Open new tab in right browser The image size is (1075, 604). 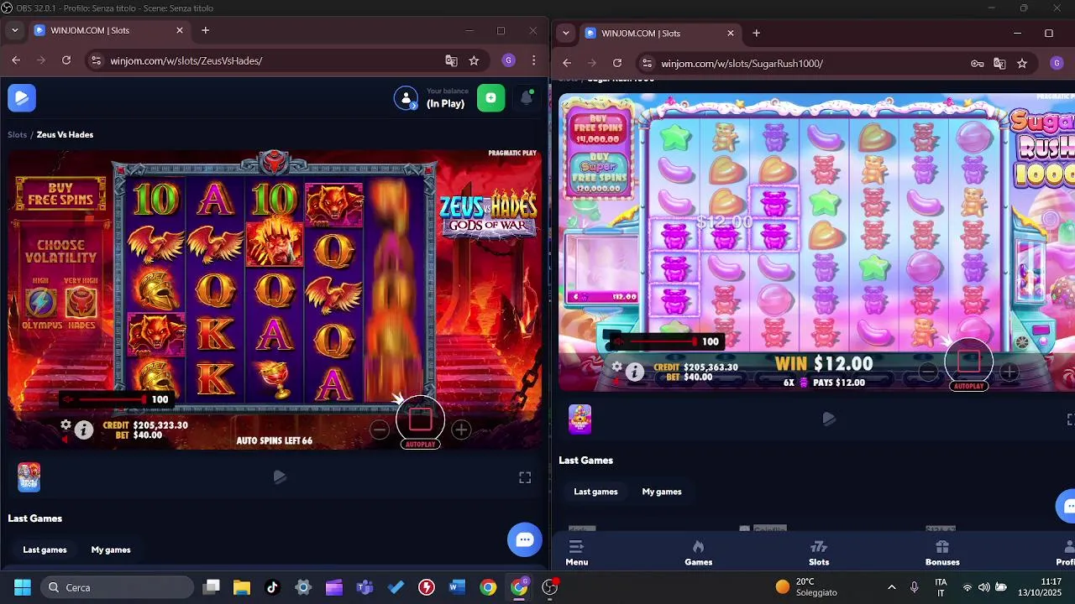756,34
